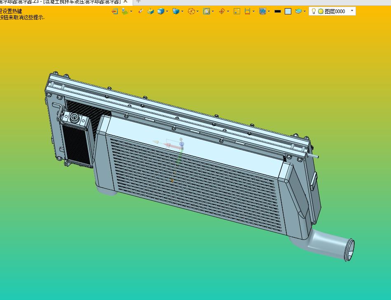Pick the black line color swatch
Image resolution: width=391 pixels, height=300 pixels.
click(278, 12)
